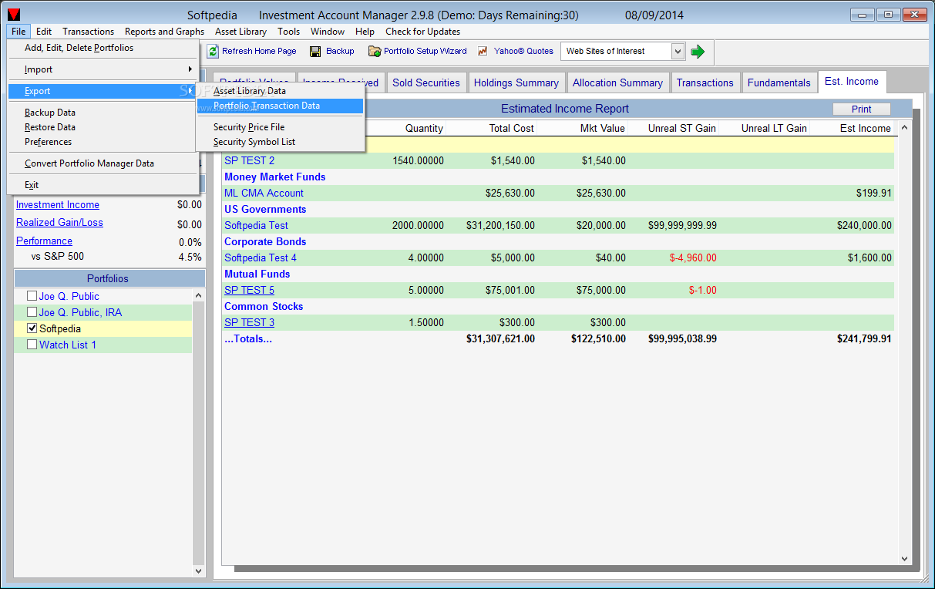Switch to the Holdings Summary tab
This screenshot has width=935, height=589.
click(x=516, y=82)
